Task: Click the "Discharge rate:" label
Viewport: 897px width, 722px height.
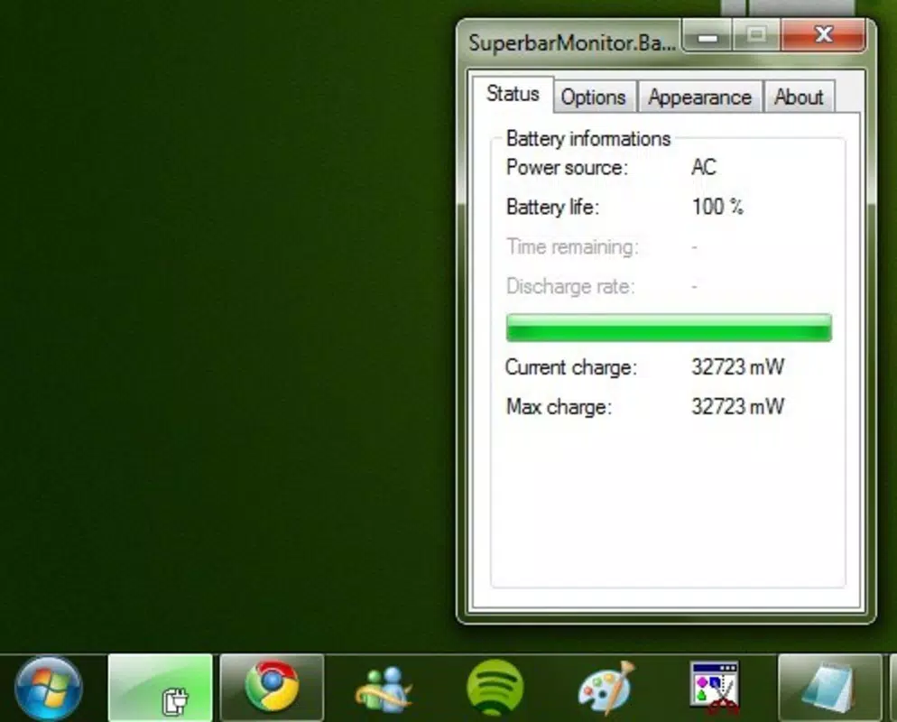Action: 570,286
